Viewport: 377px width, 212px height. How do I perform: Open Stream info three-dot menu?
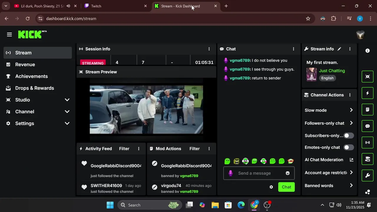pyautogui.click(x=350, y=49)
